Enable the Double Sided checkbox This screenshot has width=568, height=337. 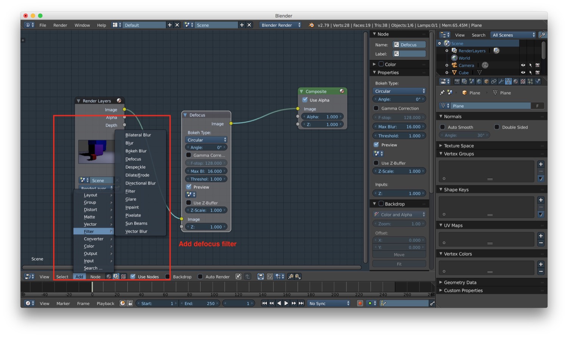[x=497, y=127]
